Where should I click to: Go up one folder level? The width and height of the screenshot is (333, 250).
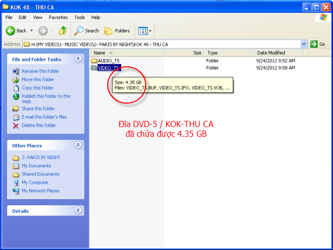pos(63,31)
